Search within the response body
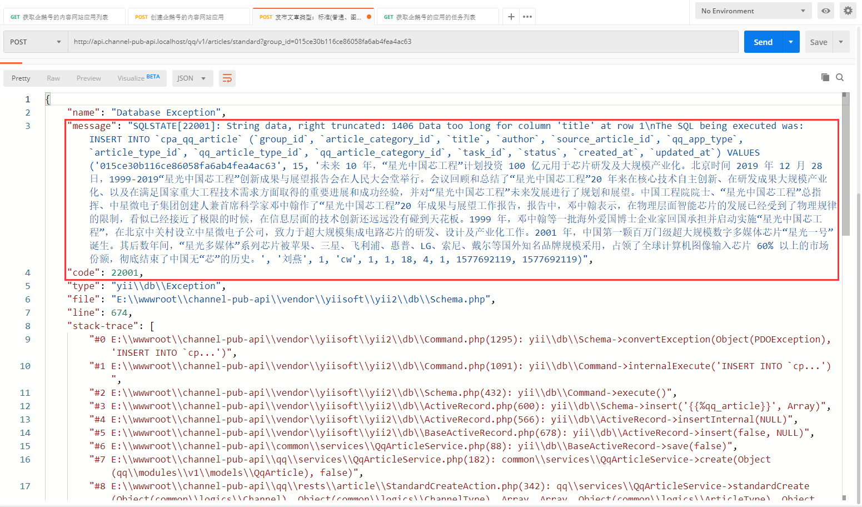The height and width of the screenshot is (507, 862). tap(840, 77)
